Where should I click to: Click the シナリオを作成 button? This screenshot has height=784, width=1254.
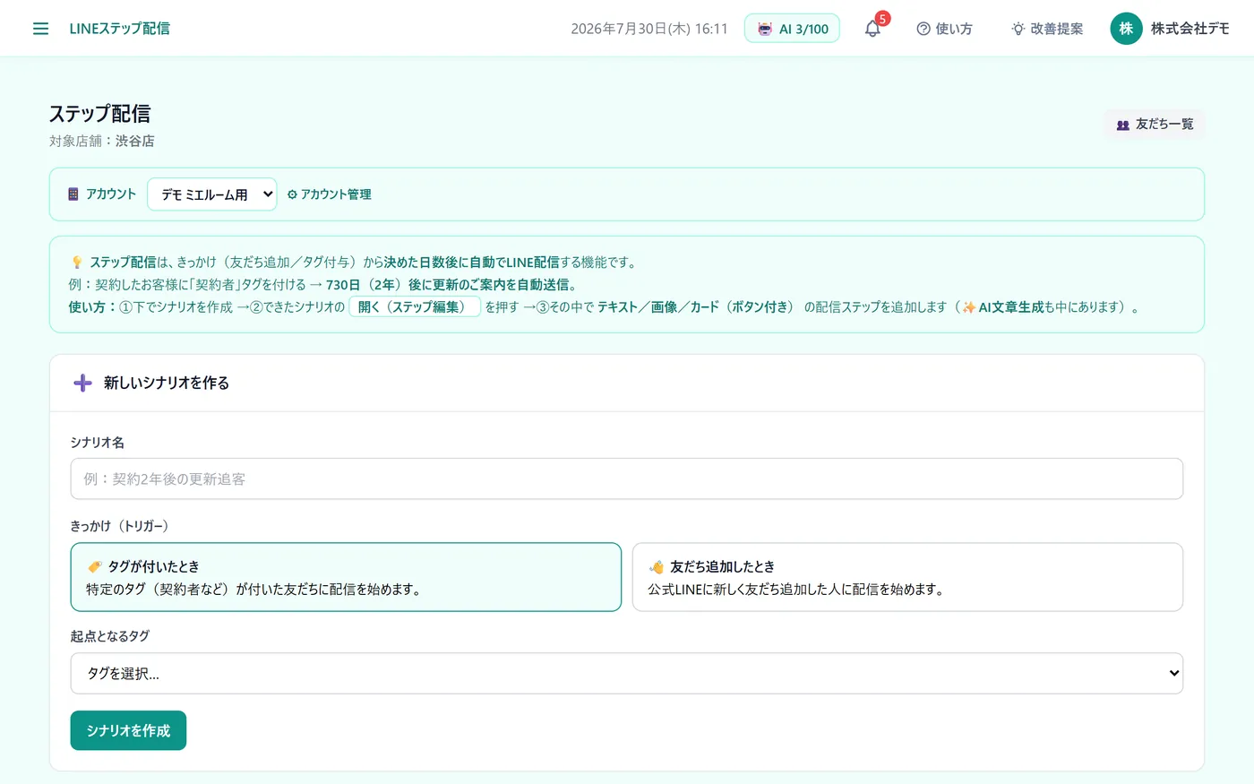[x=128, y=730]
